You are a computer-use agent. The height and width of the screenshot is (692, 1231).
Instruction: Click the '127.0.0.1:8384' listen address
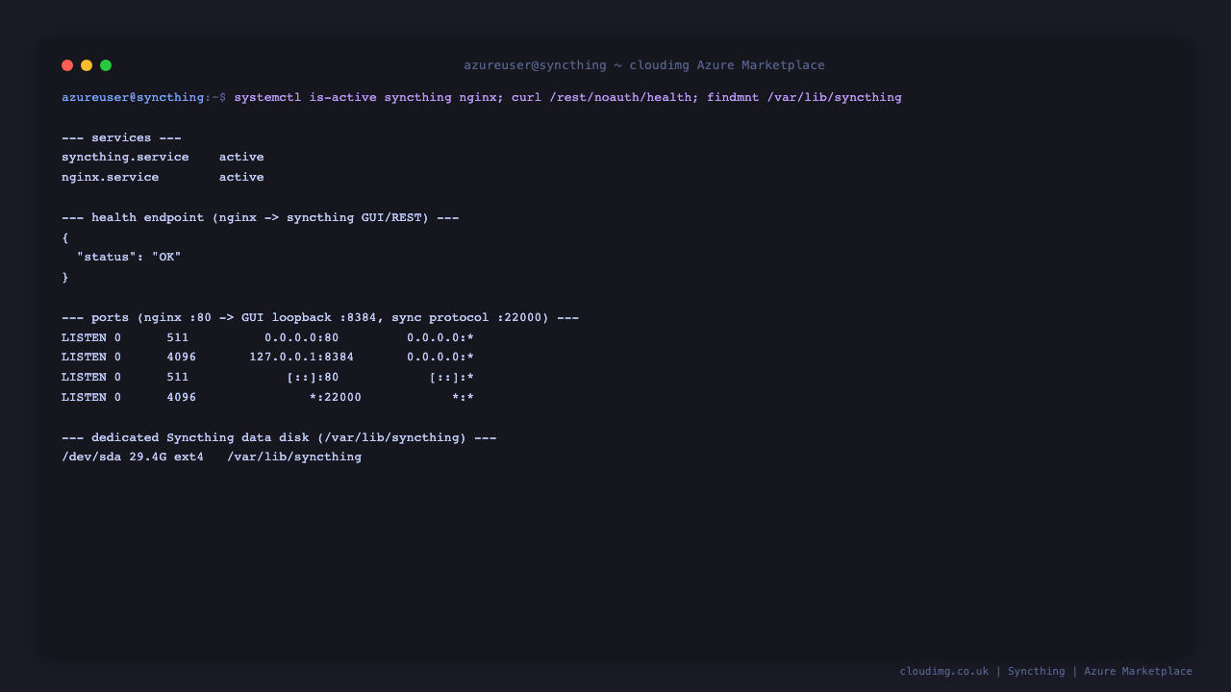301,357
